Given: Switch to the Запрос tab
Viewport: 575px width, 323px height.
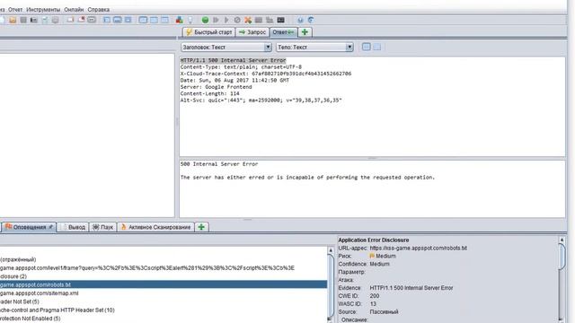Looking at the screenshot, I should (252, 32).
